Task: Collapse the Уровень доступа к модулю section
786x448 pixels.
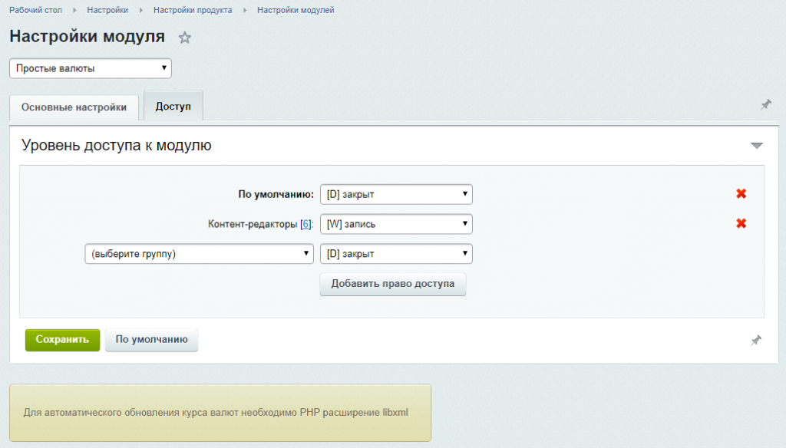Action: tap(756, 146)
